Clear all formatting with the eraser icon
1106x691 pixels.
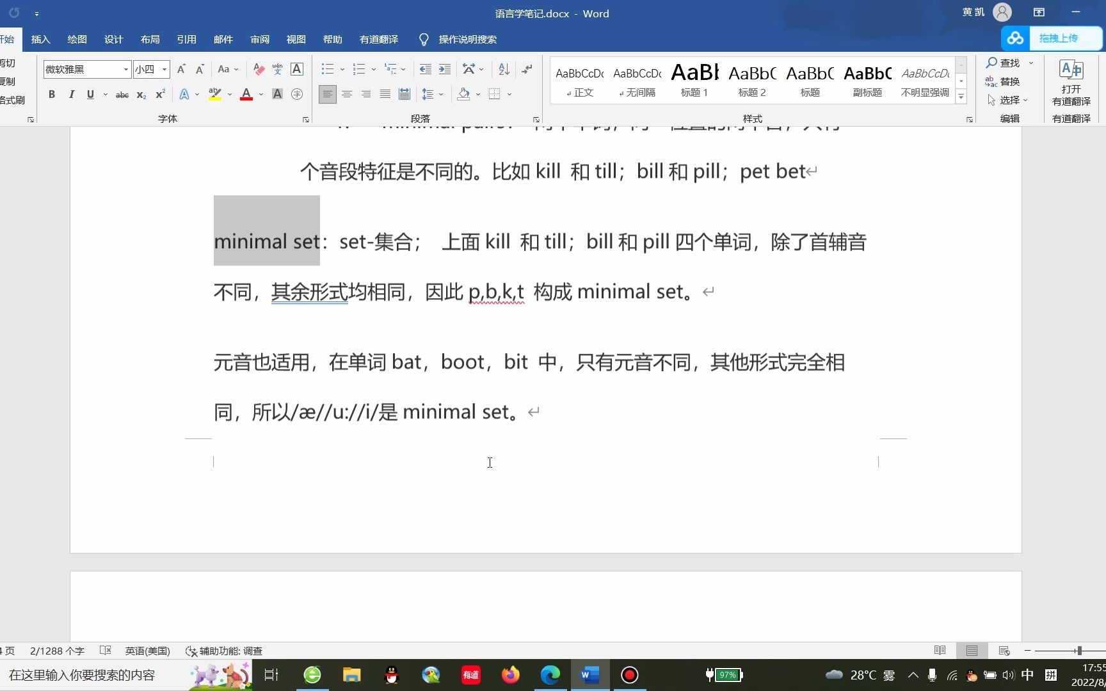[x=259, y=69]
